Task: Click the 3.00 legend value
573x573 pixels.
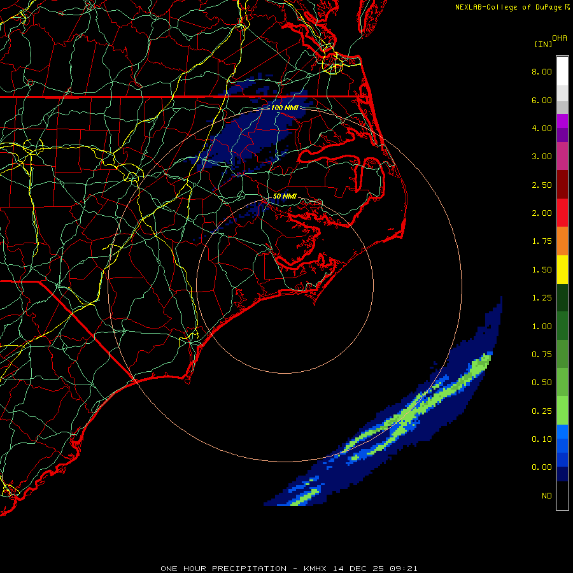Action: pyautogui.click(x=542, y=157)
